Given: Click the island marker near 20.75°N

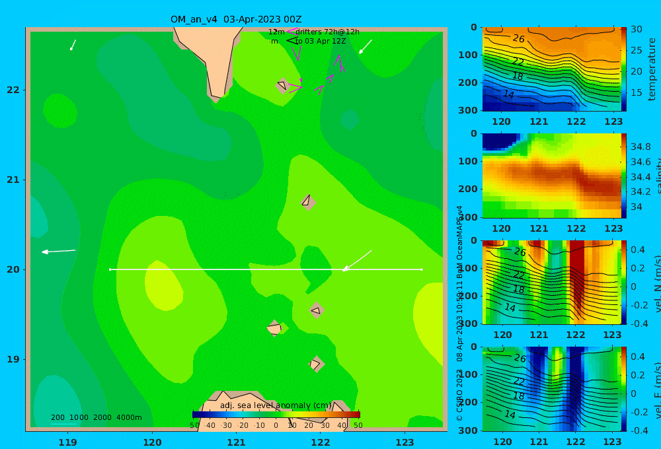Looking at the screenshot, I should [x=308, y=202].
